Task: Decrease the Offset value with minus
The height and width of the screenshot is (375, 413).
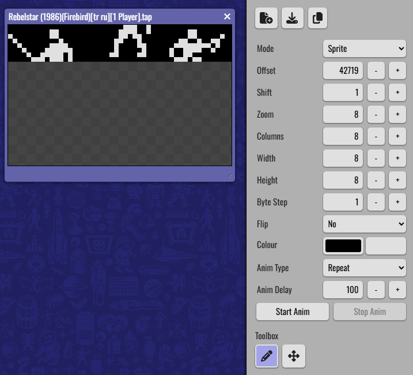Action: (x=376, y=70)
